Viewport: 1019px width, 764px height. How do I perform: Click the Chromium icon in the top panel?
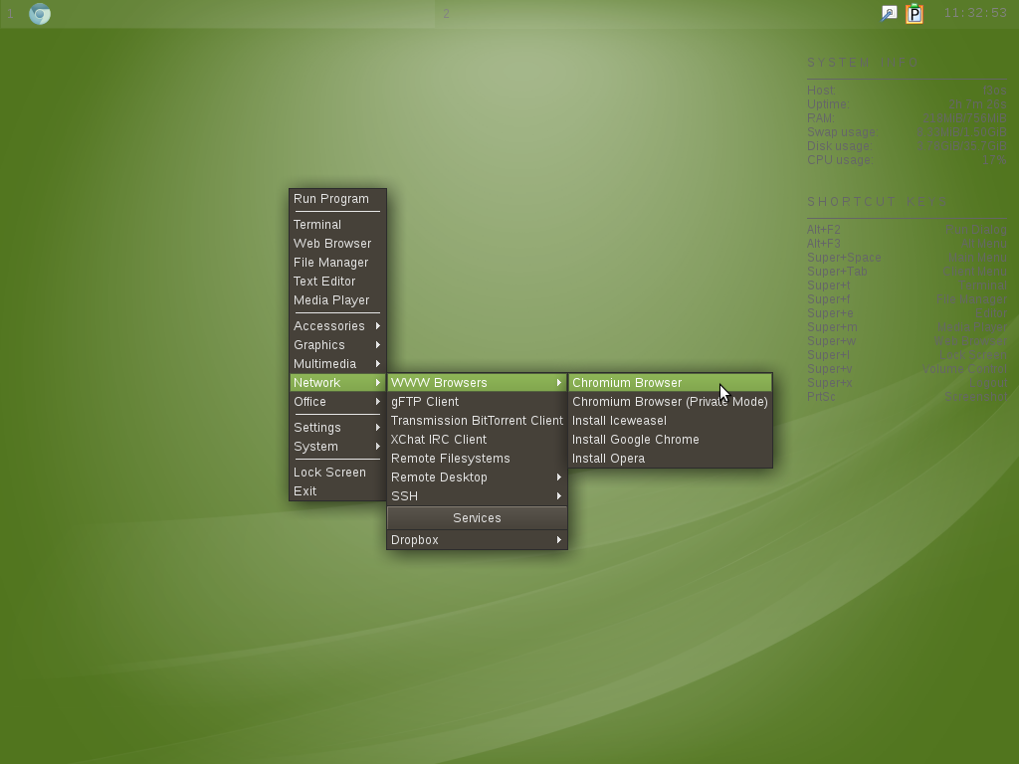click(x=40, y=14)
